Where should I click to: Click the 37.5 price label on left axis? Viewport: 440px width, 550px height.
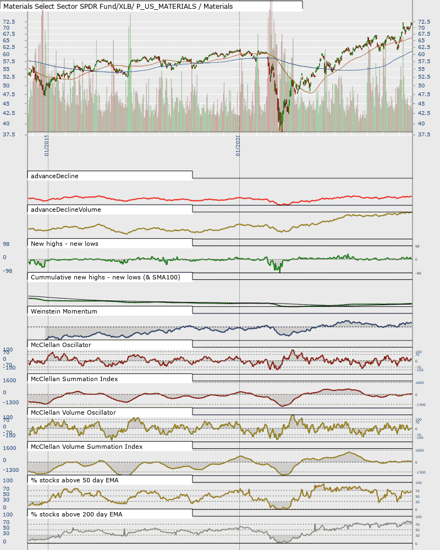coord(9,134)
